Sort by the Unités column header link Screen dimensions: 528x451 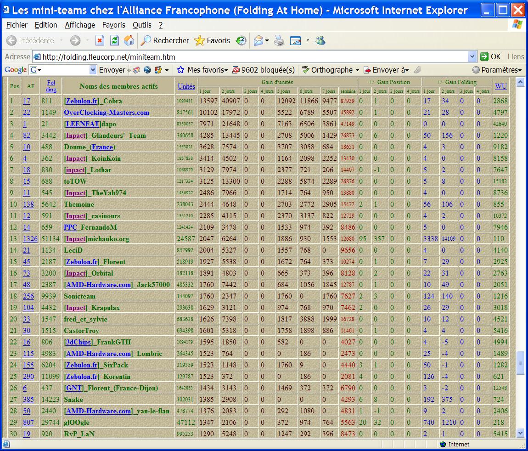click(186, 86)
